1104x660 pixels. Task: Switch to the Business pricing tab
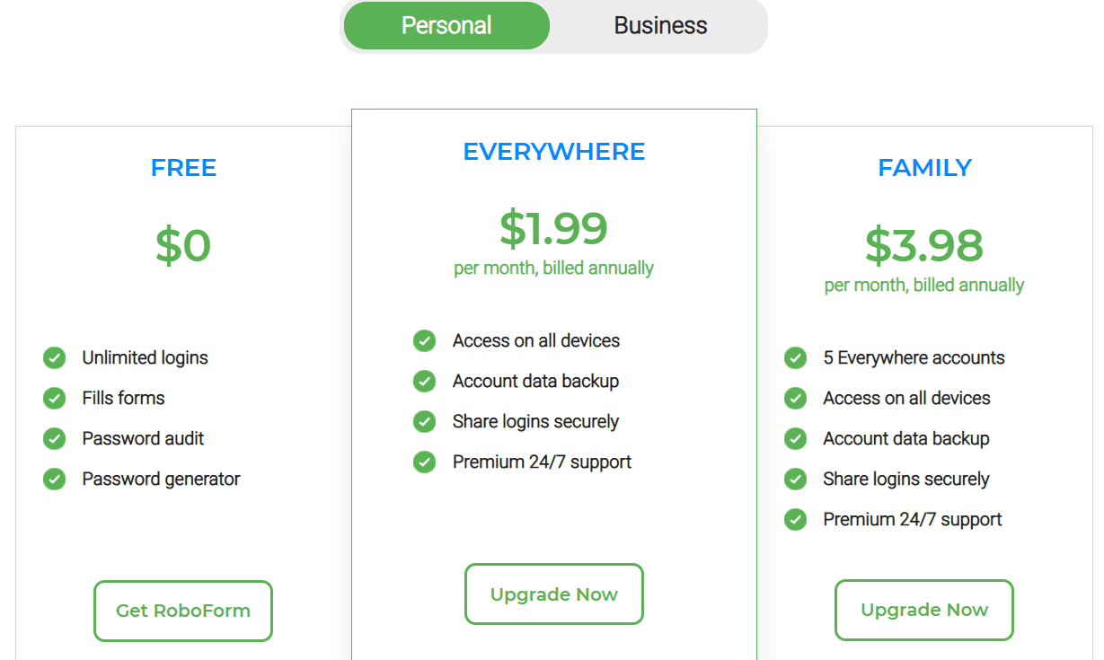[x=660, y=26]
